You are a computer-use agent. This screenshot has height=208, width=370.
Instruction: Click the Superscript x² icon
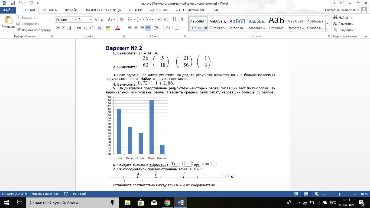tap(91, 28)
